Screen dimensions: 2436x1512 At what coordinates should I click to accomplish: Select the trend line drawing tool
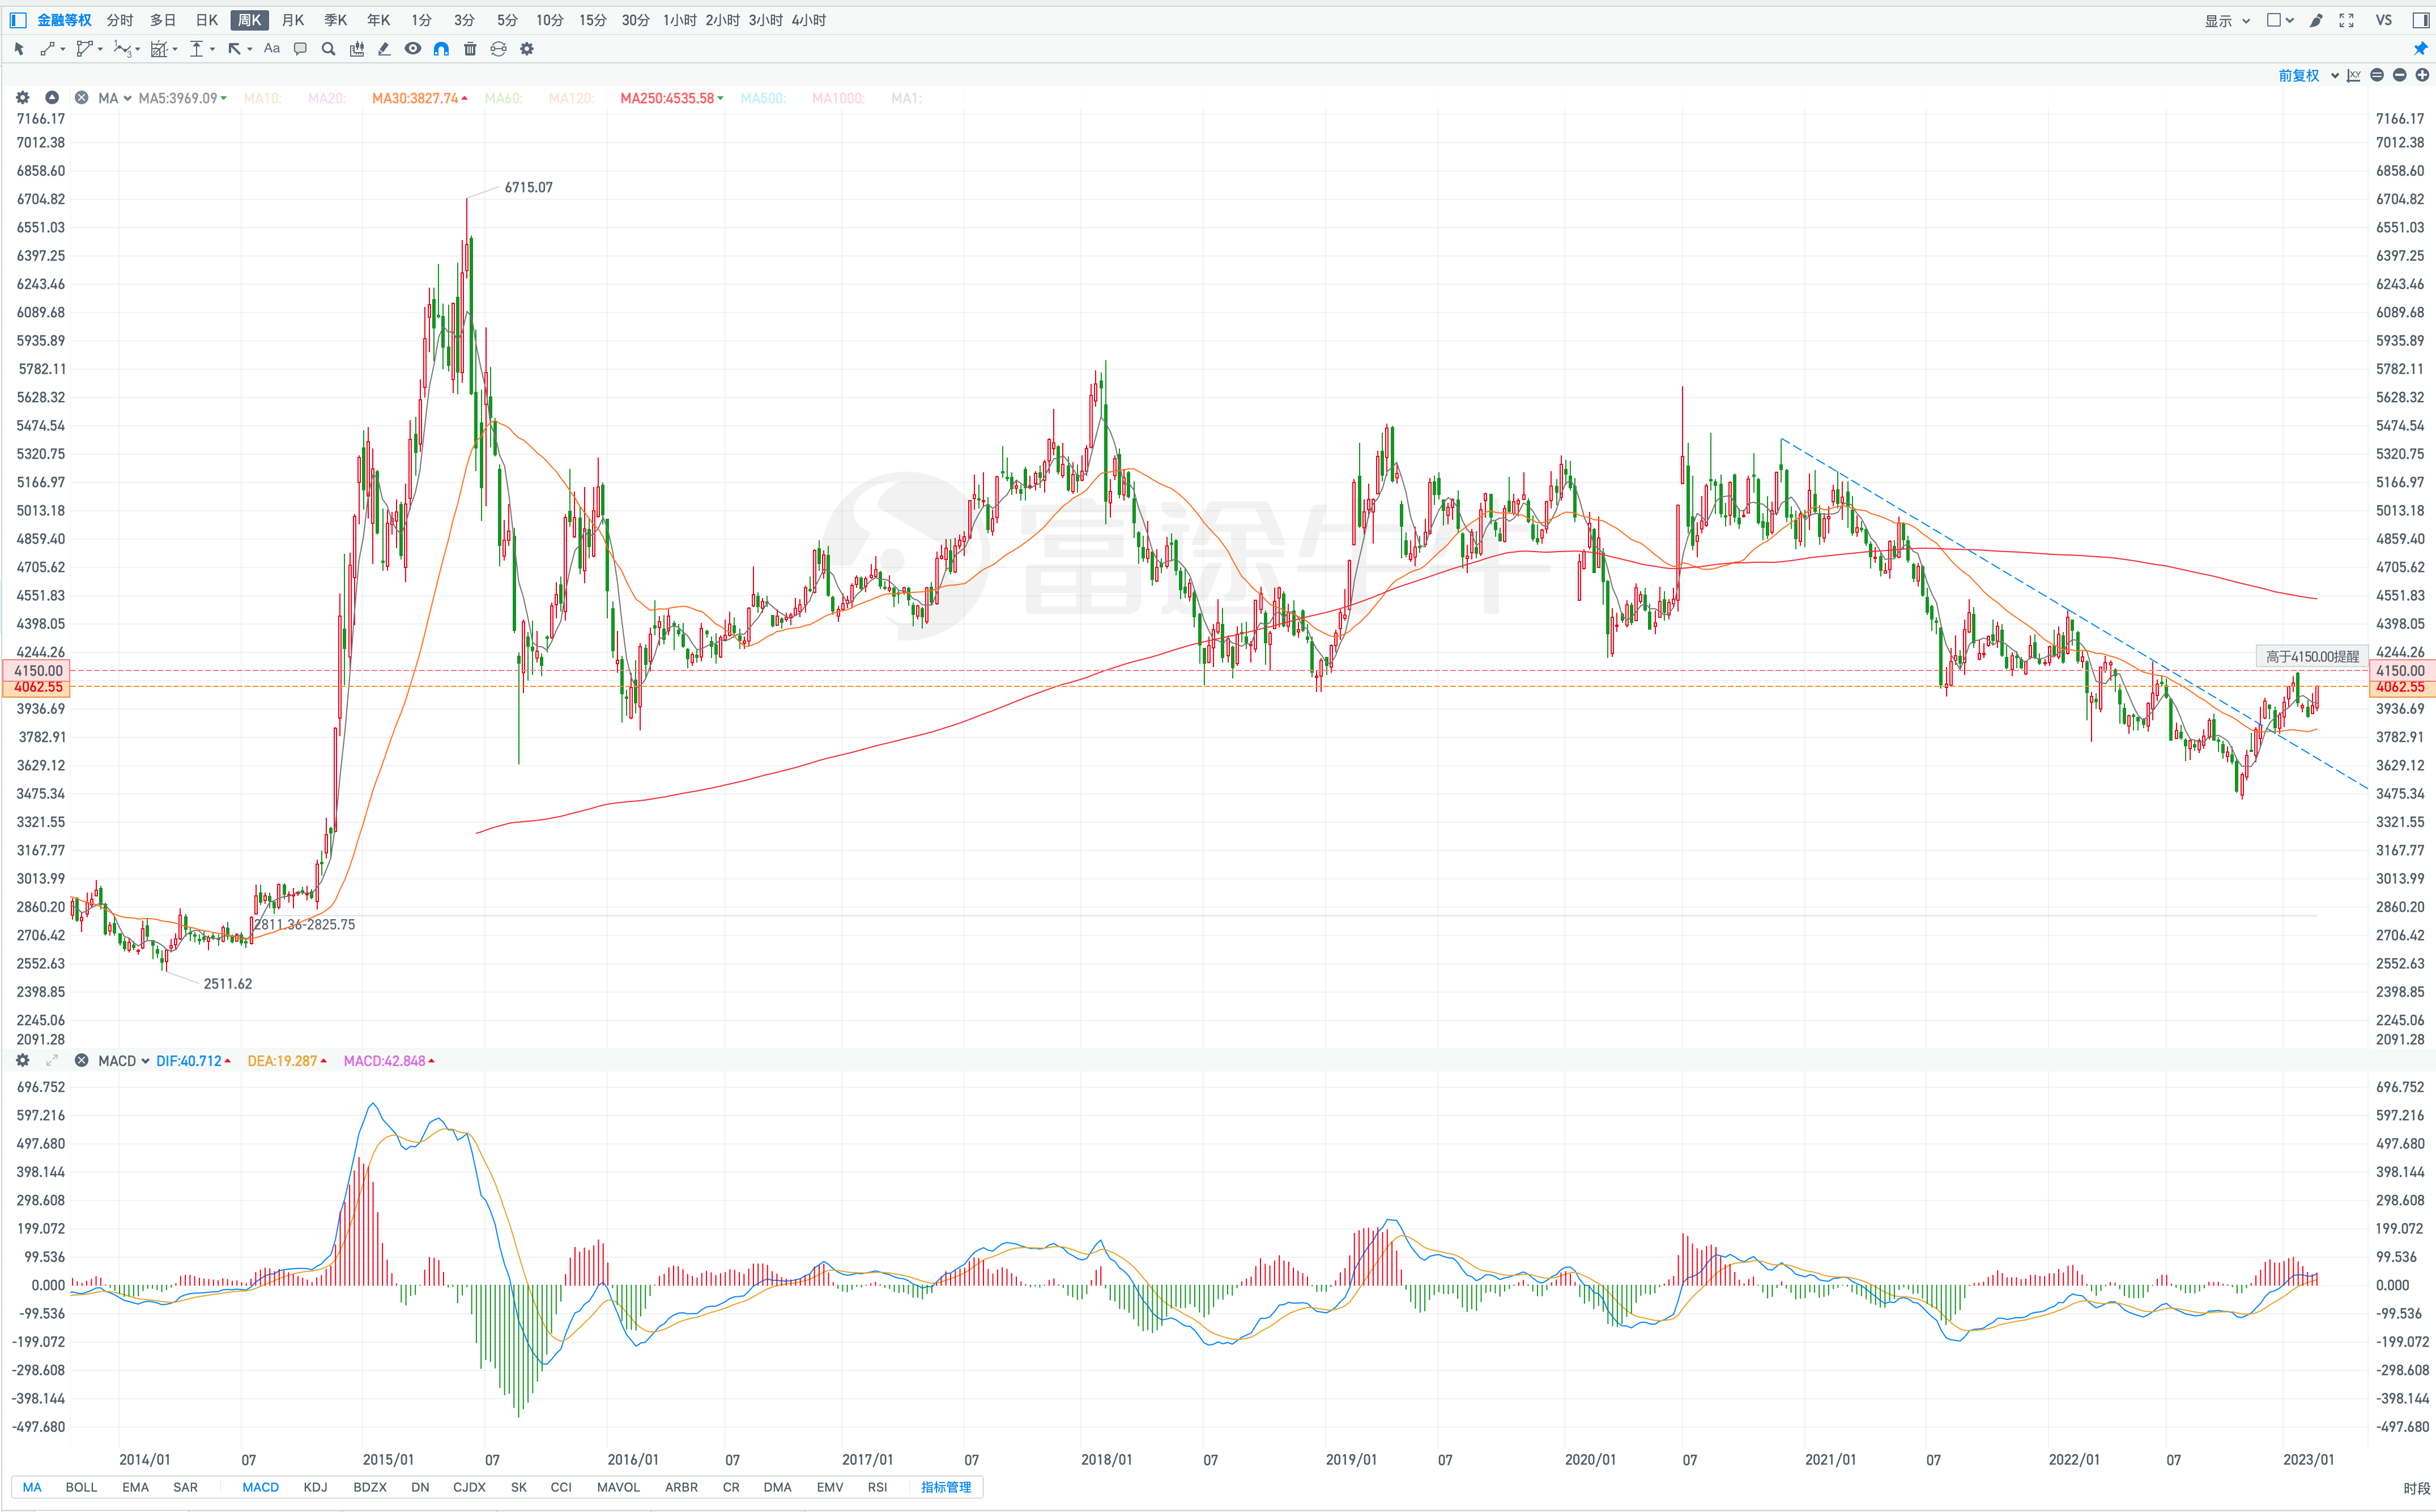pyautogui.click(x=47, y=49)
